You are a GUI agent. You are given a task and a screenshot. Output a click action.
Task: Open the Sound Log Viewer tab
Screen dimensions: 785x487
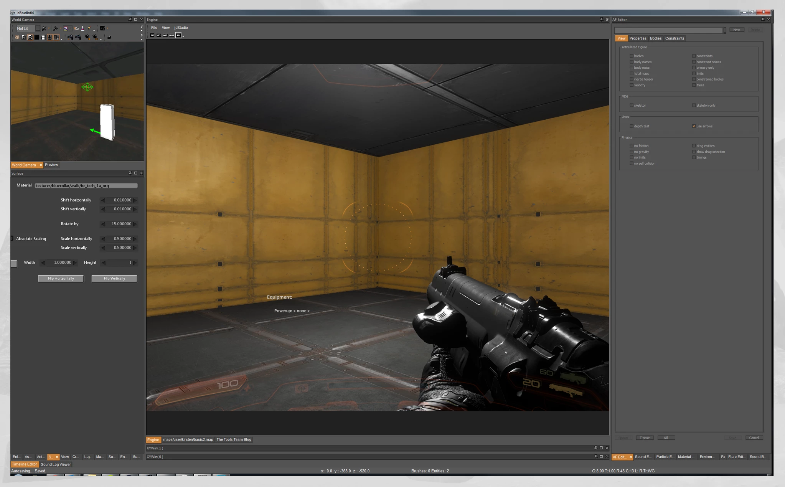pos(56,464)
